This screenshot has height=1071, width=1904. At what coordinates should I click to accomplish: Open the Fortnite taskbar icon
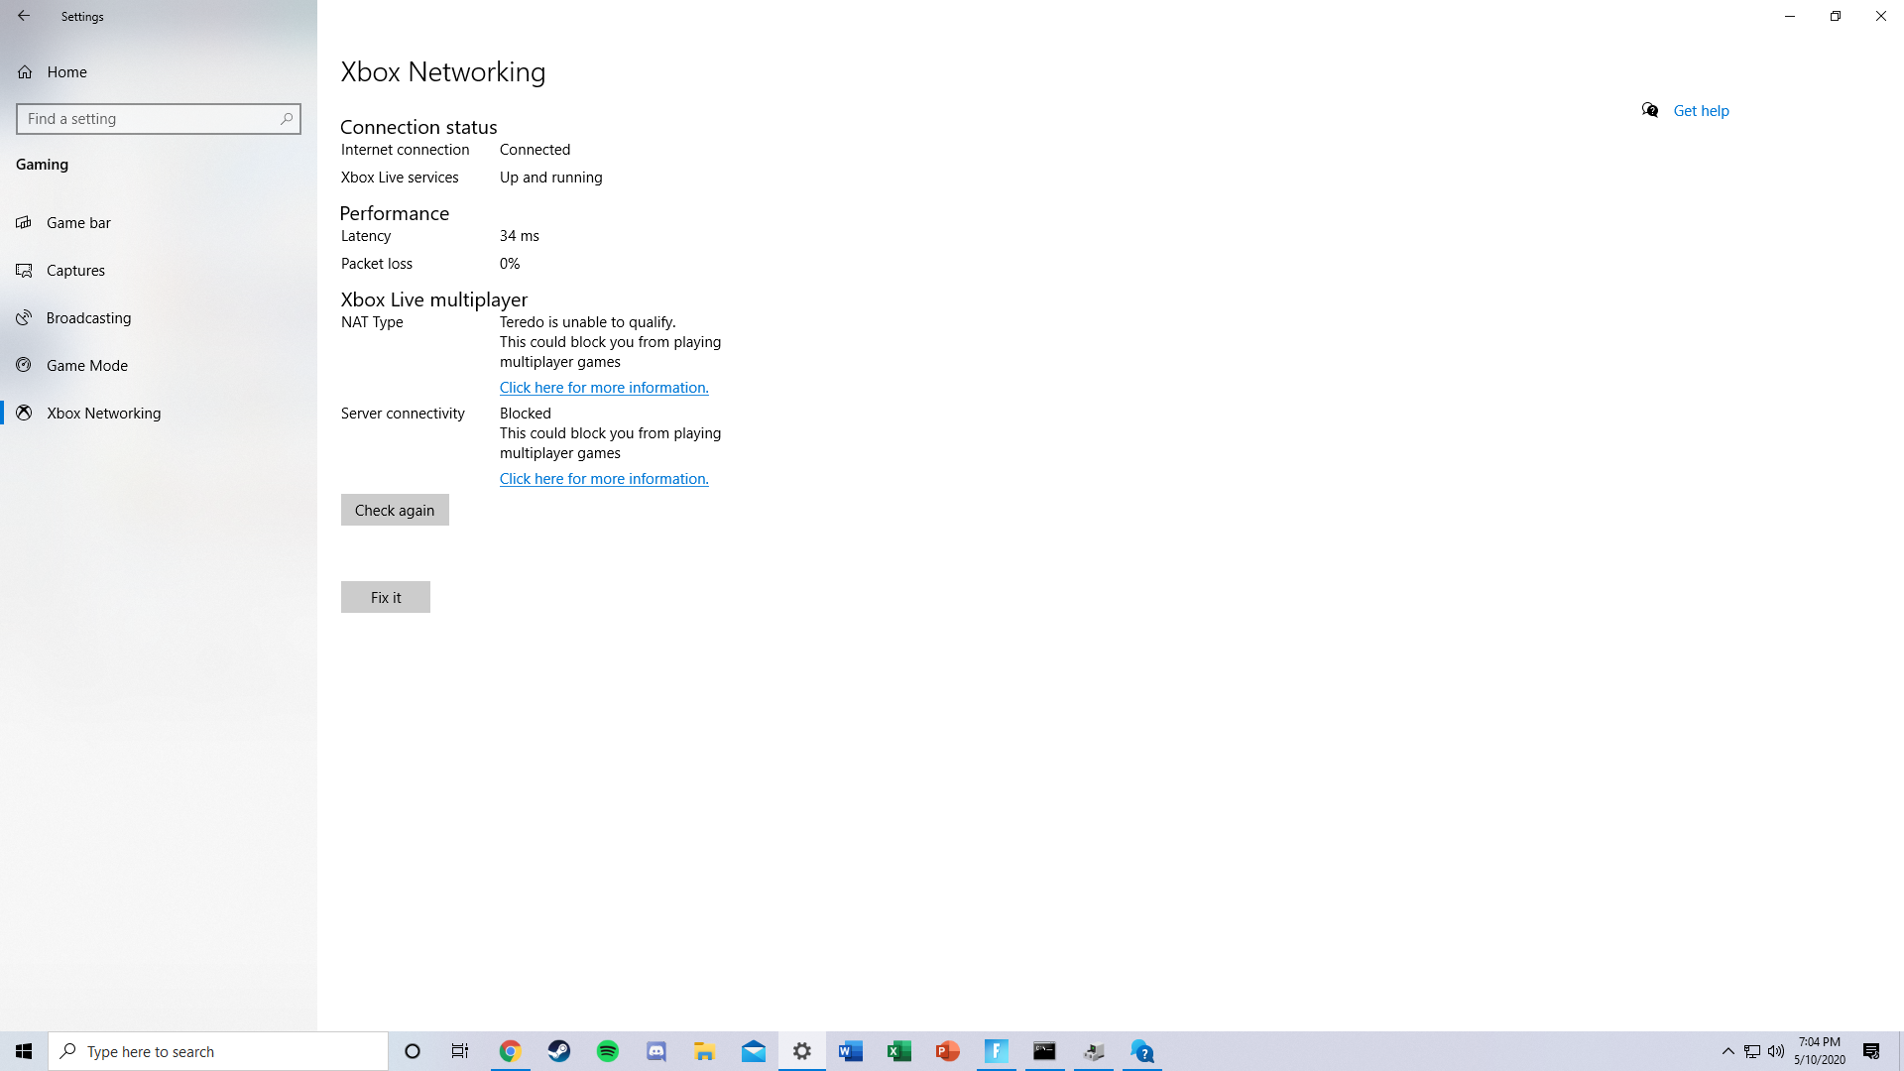[997, 1051]
